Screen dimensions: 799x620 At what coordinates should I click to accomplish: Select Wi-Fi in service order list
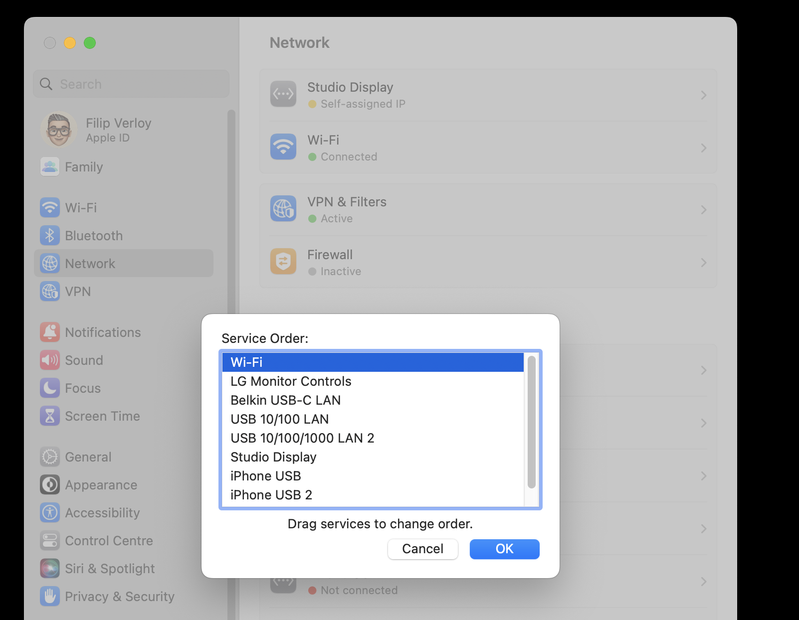373,362
